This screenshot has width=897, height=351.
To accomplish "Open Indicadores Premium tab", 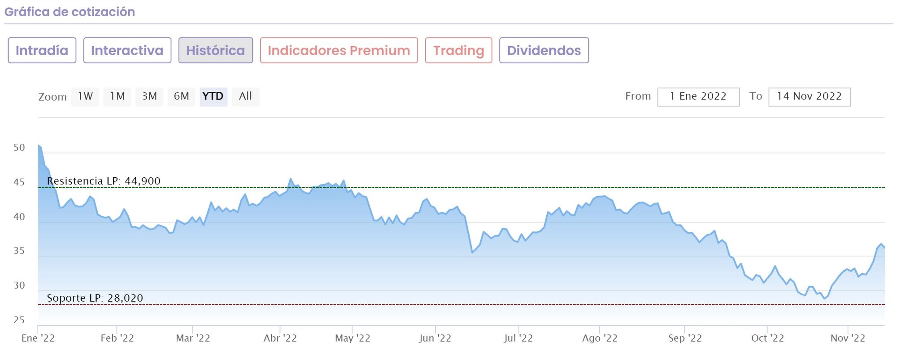I will (339, 50).
